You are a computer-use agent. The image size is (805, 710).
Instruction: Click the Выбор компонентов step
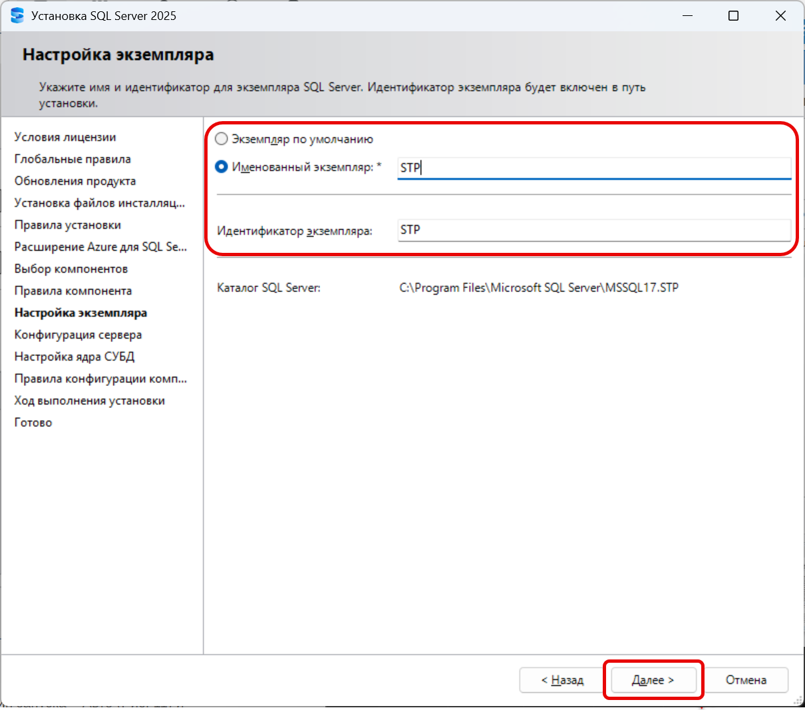coord(71,269)
